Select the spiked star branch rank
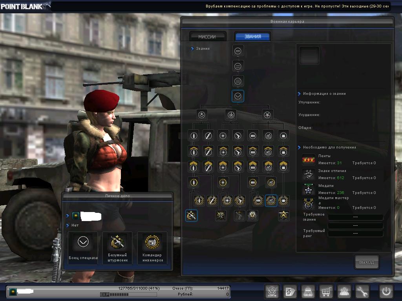The width and height of the screenshot is (402, 301). (x=267, y=115)
